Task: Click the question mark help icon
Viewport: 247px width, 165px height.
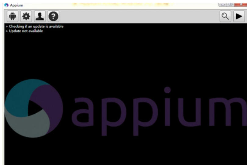Action: click(x=52, y=16)
